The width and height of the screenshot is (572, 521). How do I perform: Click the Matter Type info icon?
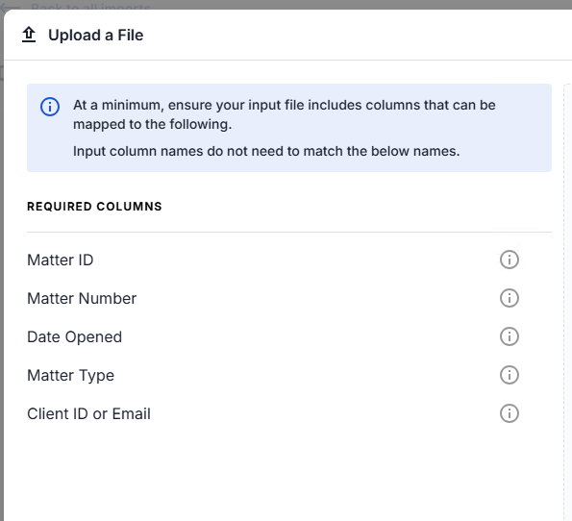pos(509,375)
